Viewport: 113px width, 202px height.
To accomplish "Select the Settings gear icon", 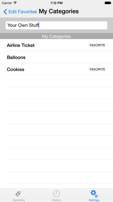I will click(x=94, y=194).
